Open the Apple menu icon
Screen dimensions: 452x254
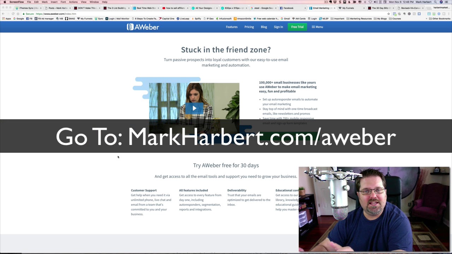tap(5, 2)
